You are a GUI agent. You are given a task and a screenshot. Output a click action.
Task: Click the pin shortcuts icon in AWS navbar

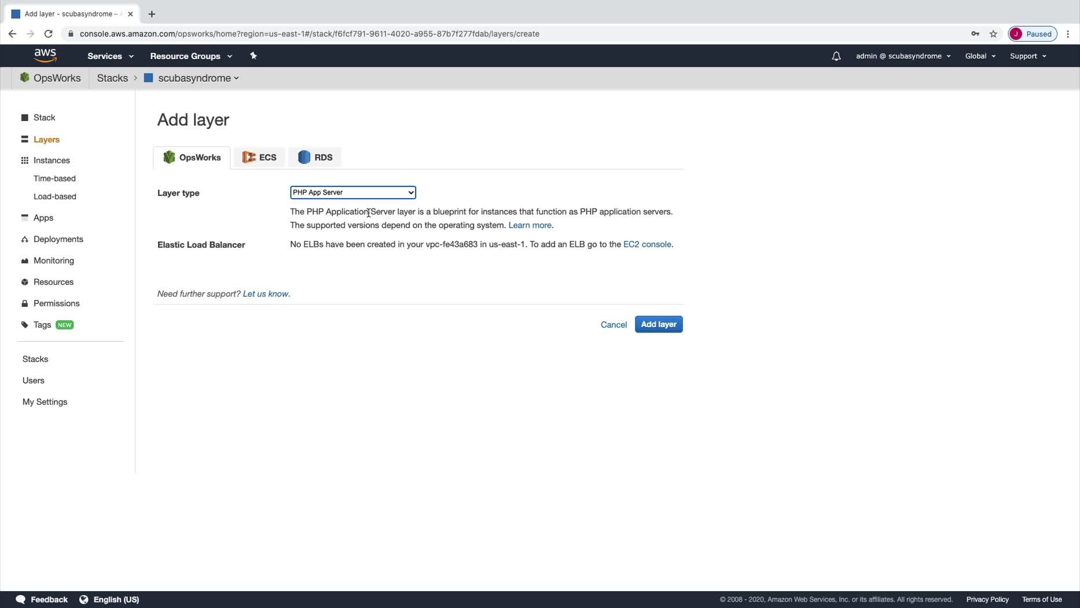tap(253, 56)
